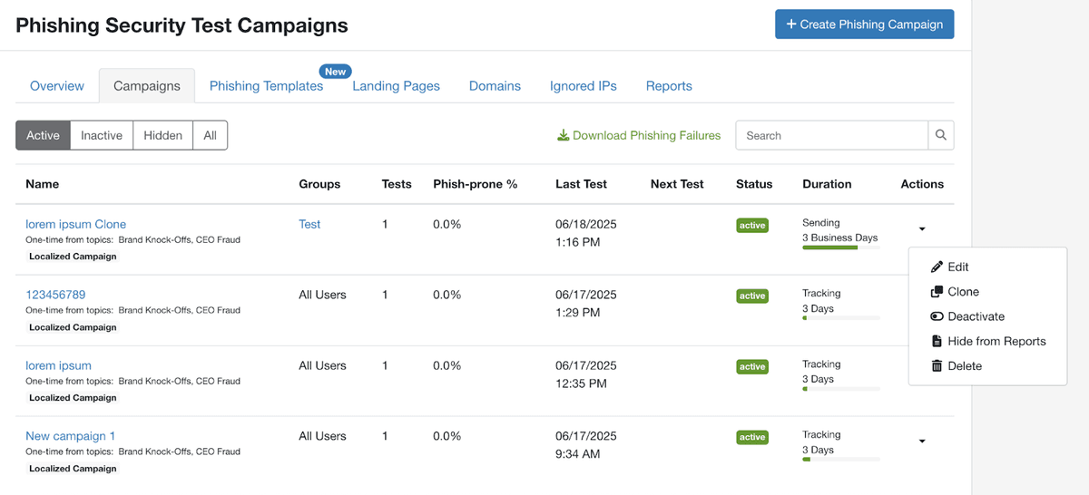
Task: Click active status badge for New campaign 1
Action: click(752, 438)
